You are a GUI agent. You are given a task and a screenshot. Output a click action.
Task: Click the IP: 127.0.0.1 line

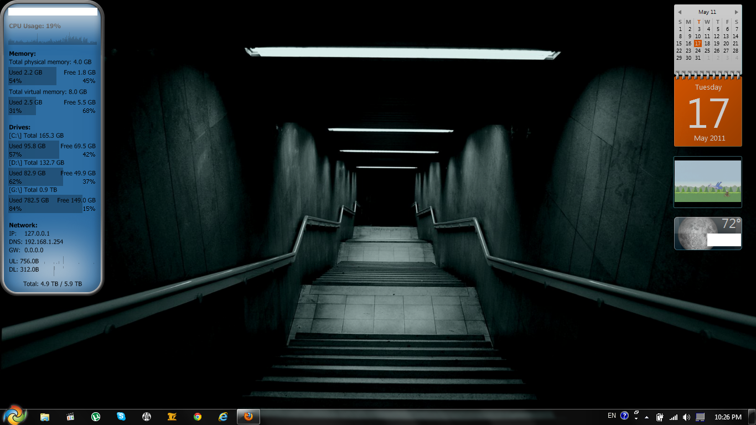[29, 234]
